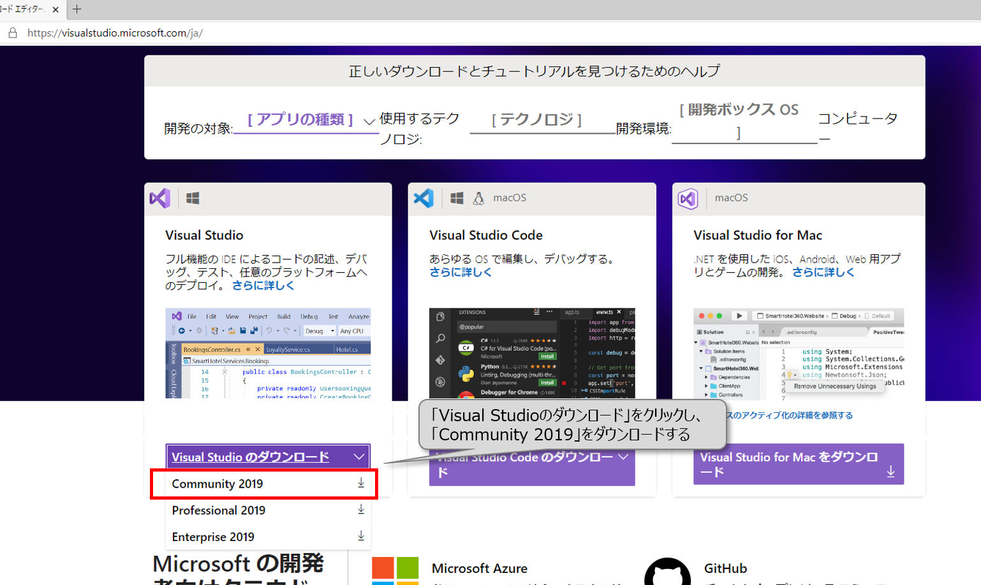Open さらに詳しく link under Visual Studio
The image size is (981, 585).
(x=263, y=285)
